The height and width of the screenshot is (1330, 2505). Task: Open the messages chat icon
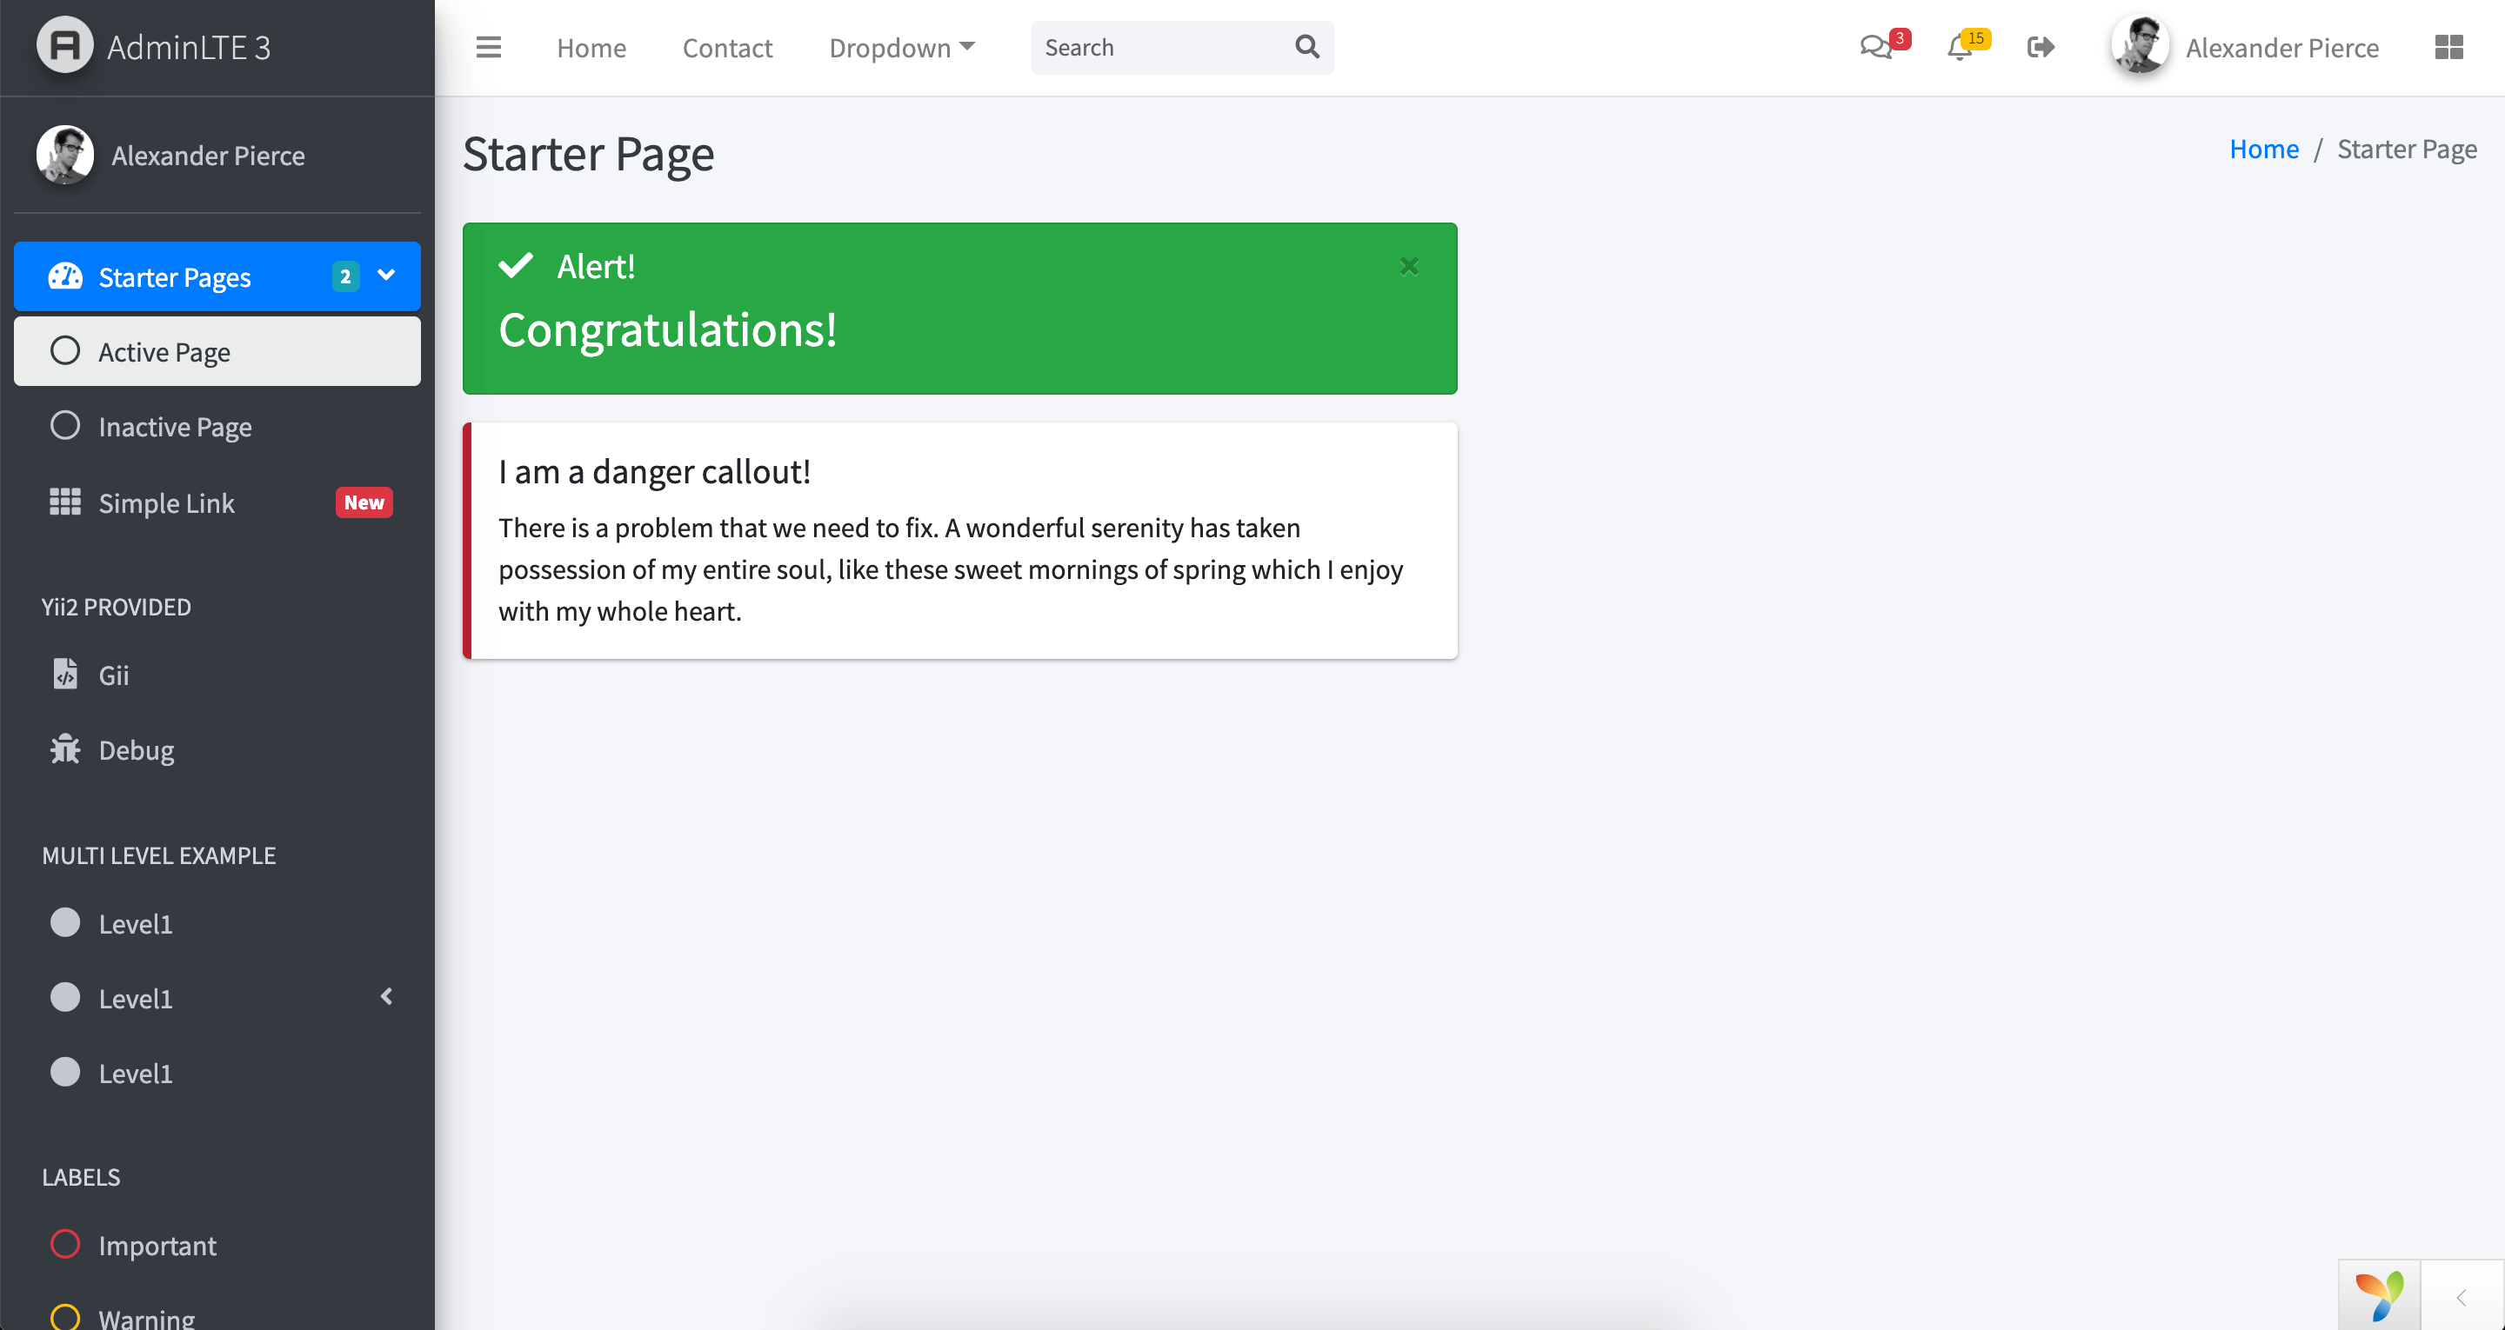(x=1875, y=47)
